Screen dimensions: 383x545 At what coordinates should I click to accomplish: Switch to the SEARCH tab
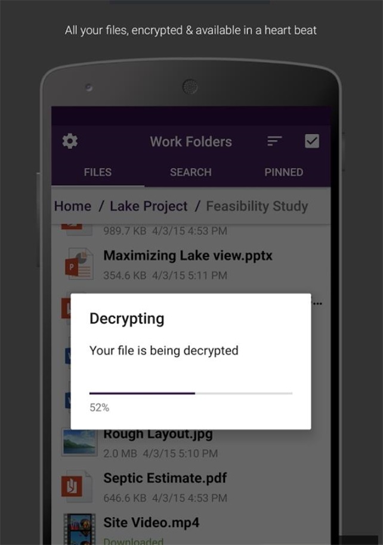[x=191, y=172]
